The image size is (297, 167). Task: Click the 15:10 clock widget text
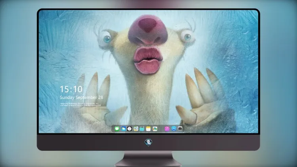coord(71,89)
